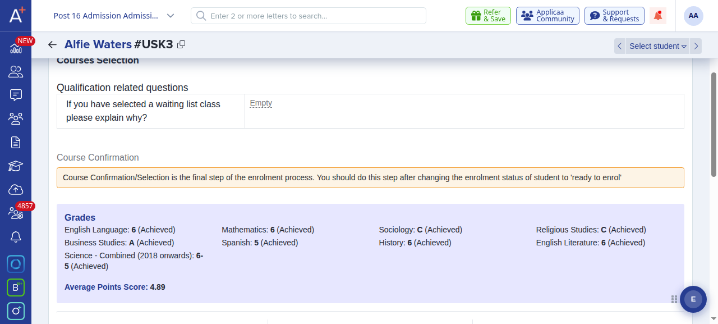This screenshot has height=324, width=718.
Task: Open the red notification bell in header
Action: click(658, 16)
